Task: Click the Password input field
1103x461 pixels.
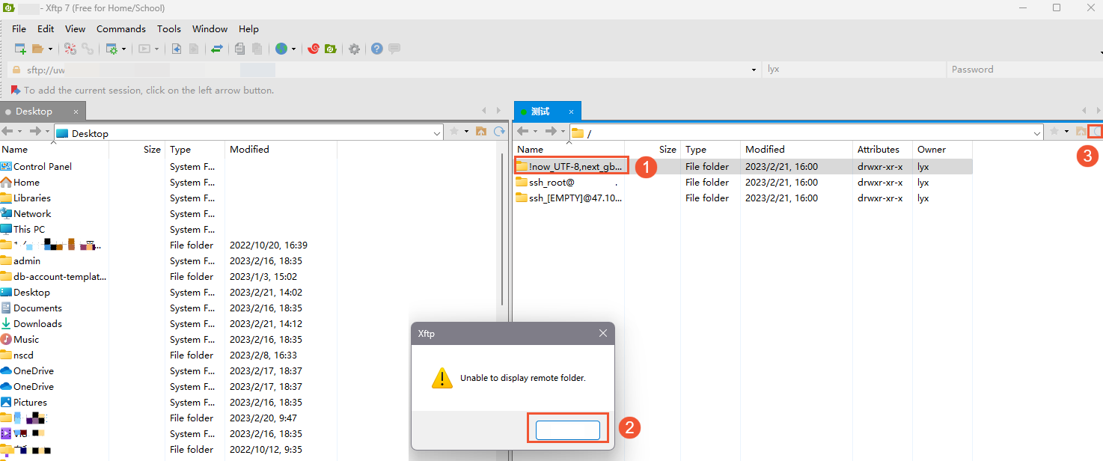Action: [1024, 70]
